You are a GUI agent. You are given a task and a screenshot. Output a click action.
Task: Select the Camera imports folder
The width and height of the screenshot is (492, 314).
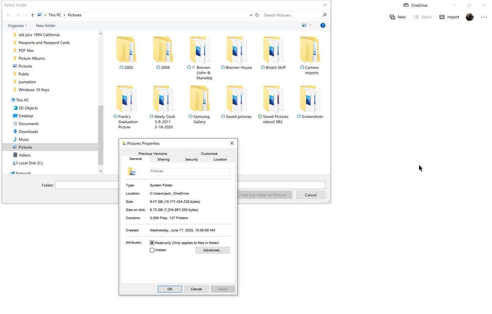(x=310, y=55)
